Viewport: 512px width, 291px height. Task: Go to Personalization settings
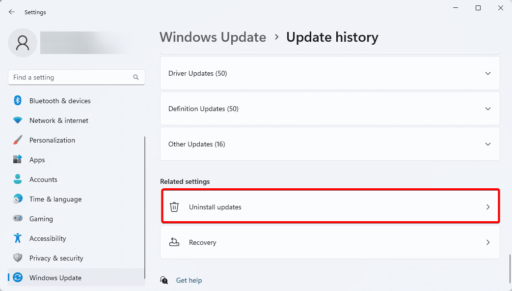[77, 140]
